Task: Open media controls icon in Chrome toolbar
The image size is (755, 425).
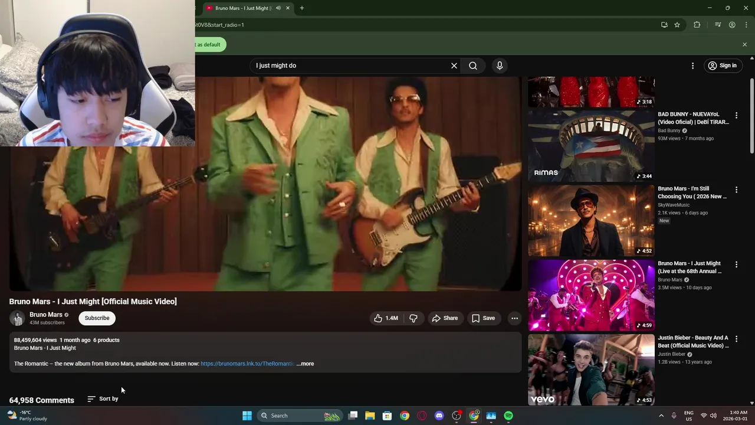Action: tap(718, 25)
